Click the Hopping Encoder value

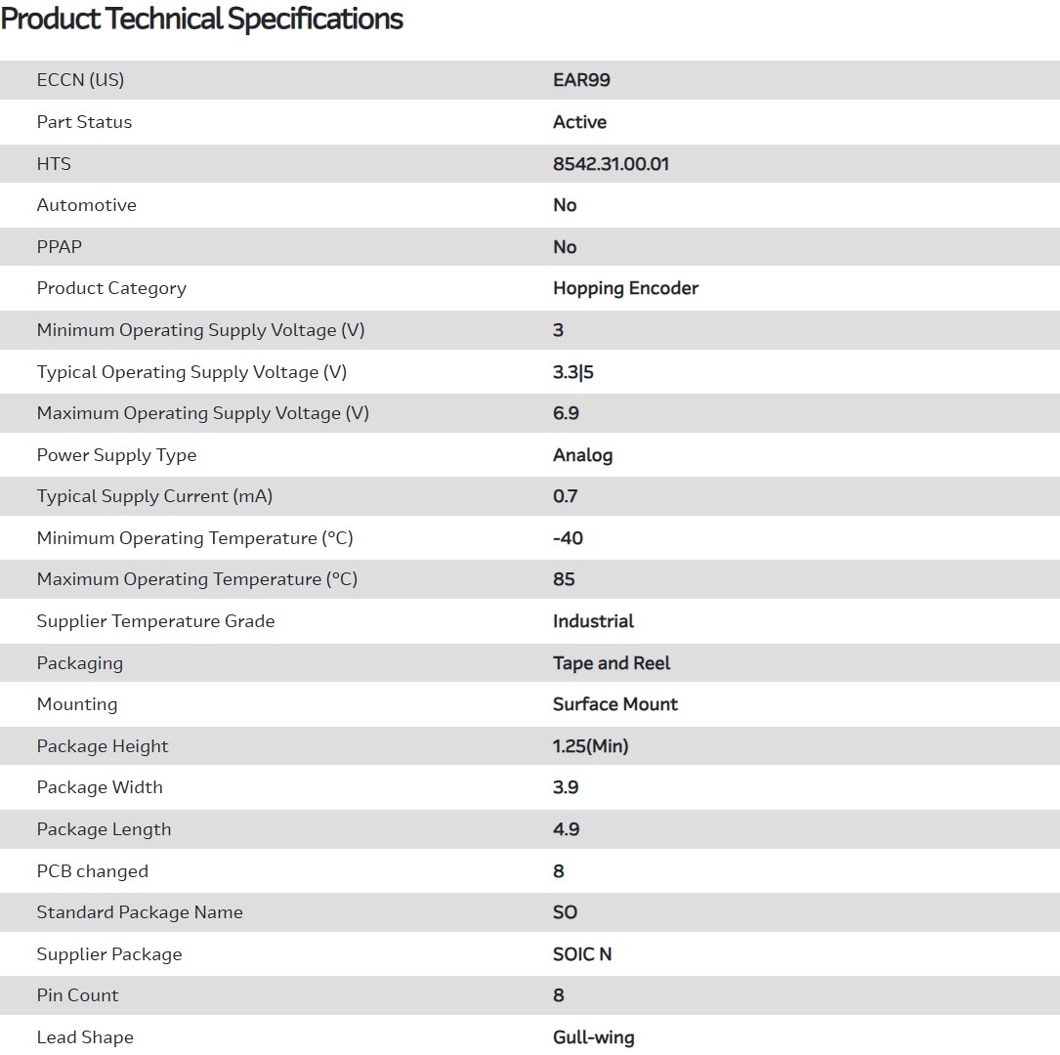pos(625,288)
